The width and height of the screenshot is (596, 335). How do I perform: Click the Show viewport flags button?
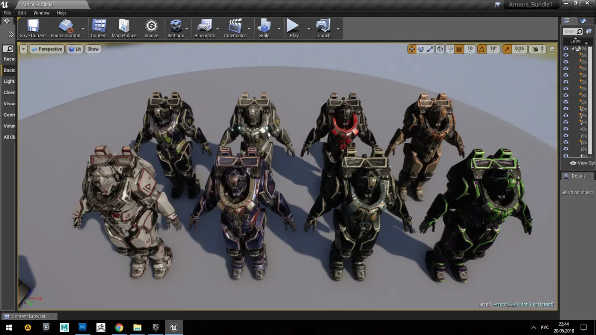(93, 49)
